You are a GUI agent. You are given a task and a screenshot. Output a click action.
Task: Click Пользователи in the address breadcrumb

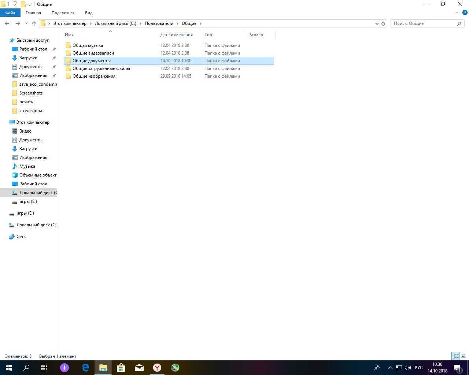click(x=159, y=23)
